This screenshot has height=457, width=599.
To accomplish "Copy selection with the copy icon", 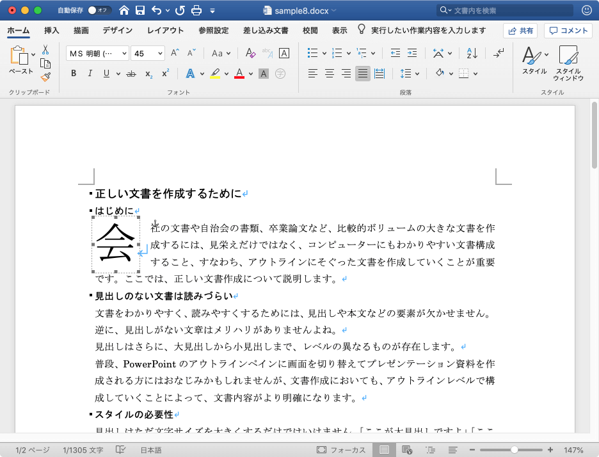I will (x=45, y=63).
